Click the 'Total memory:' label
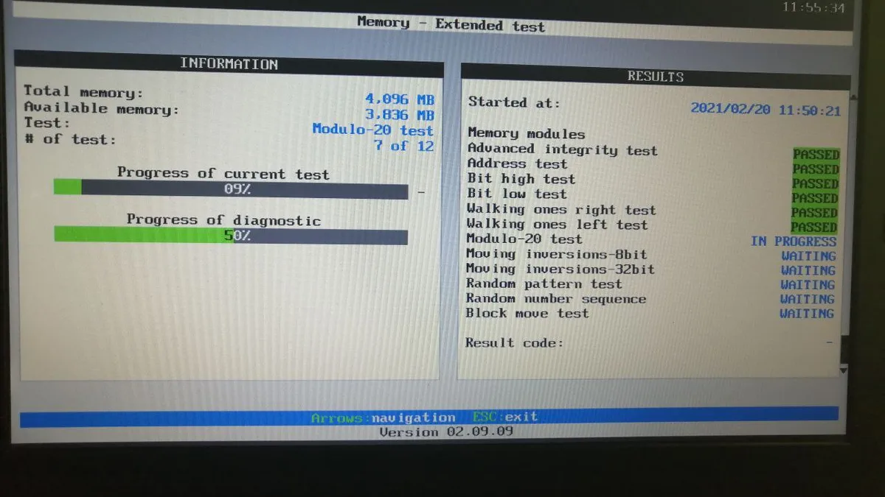This screenshot has height=497, width=885. click(x=83, y=92)
